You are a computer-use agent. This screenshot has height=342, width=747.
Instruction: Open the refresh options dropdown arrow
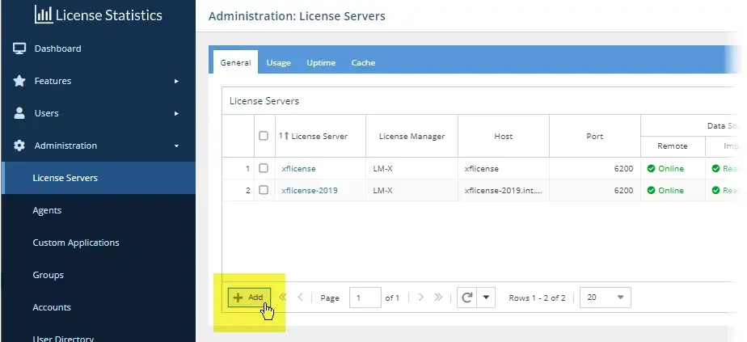486,298
